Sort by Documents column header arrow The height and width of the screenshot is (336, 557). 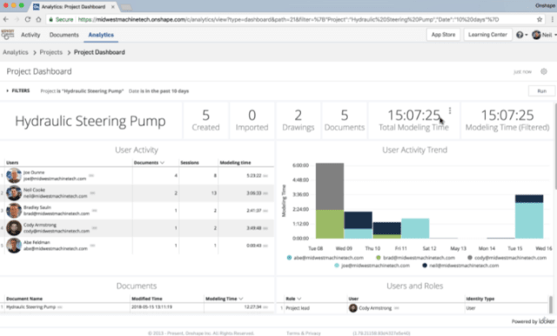pos(163,163)
